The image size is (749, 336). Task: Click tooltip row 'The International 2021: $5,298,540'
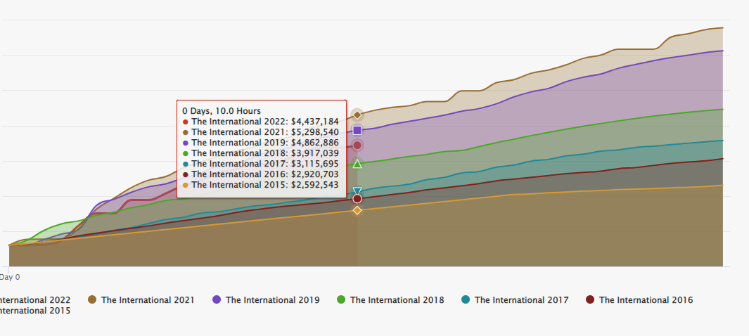[x=261, y=131]
